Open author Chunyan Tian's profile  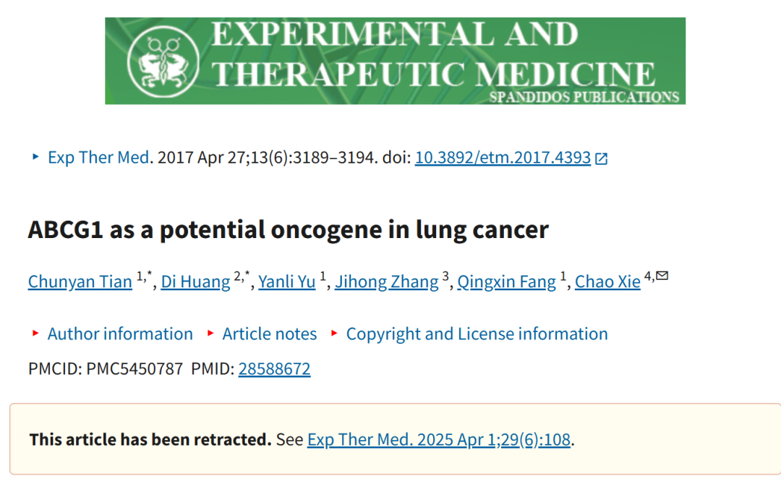coord(80,281)
